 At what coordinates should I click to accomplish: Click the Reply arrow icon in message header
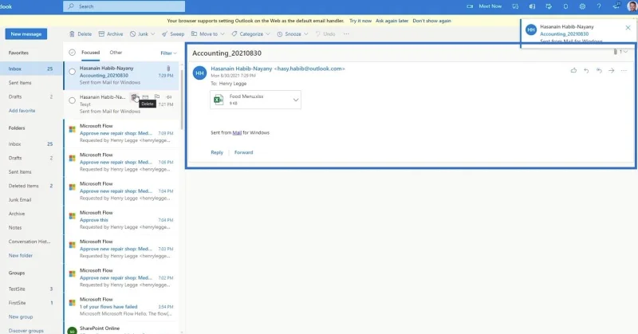click(586, 70)
